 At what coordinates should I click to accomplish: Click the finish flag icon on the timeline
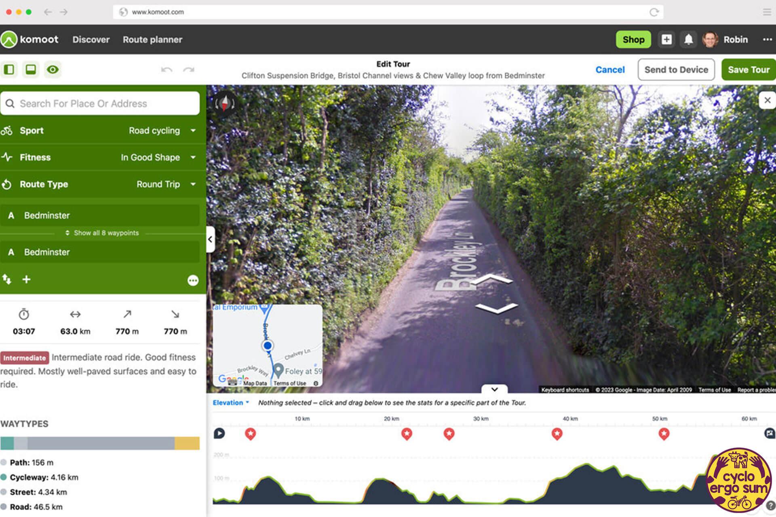point(770,433)
